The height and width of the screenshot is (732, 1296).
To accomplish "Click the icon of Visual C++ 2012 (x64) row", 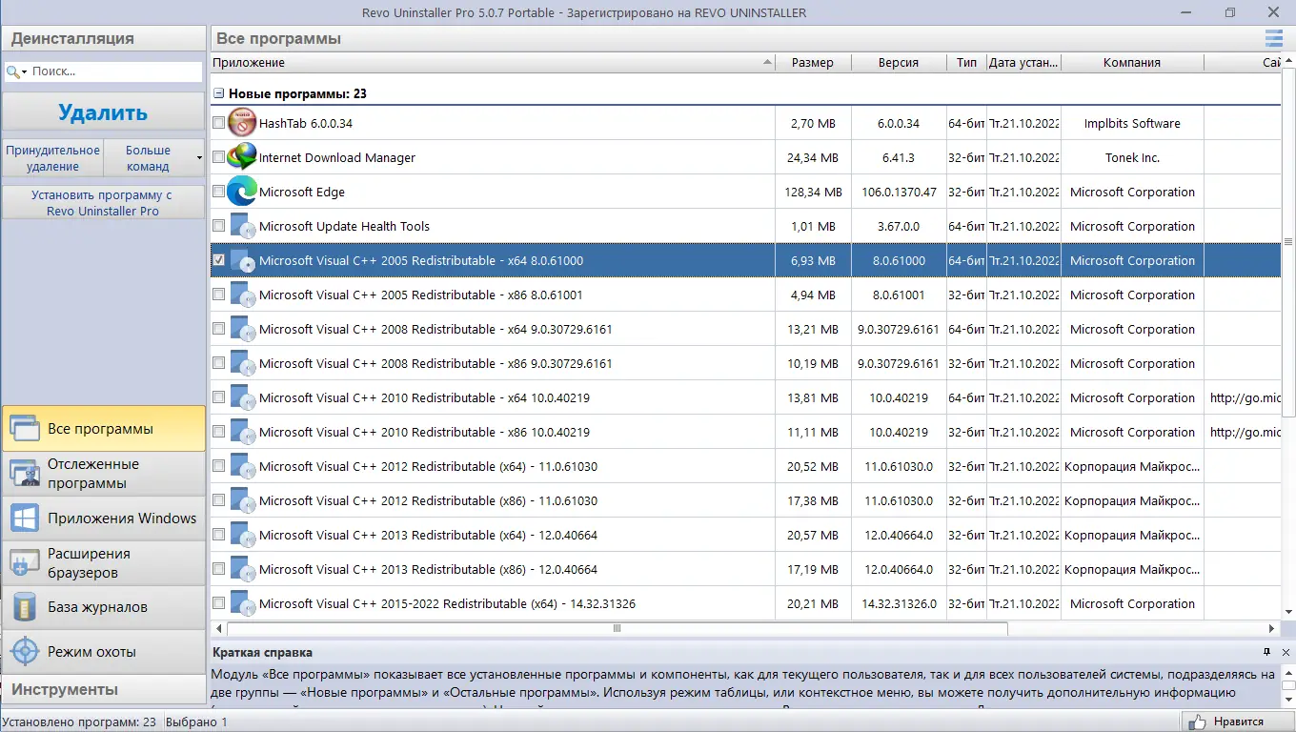I will point(243,466).
